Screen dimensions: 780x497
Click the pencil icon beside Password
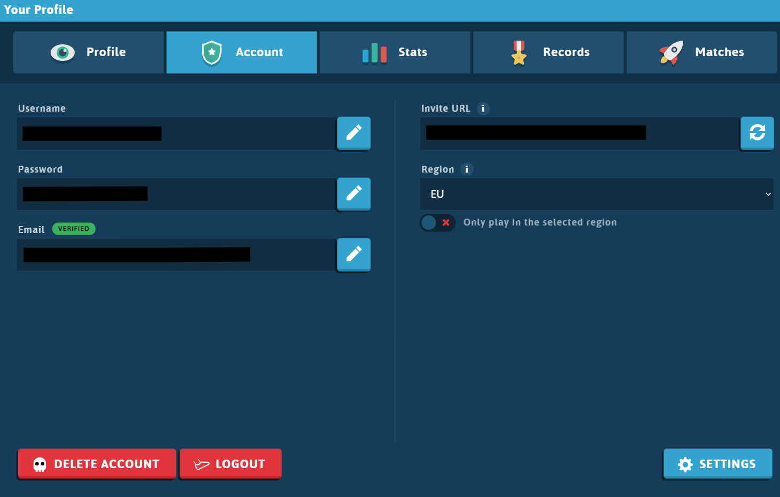pos(354,193)
